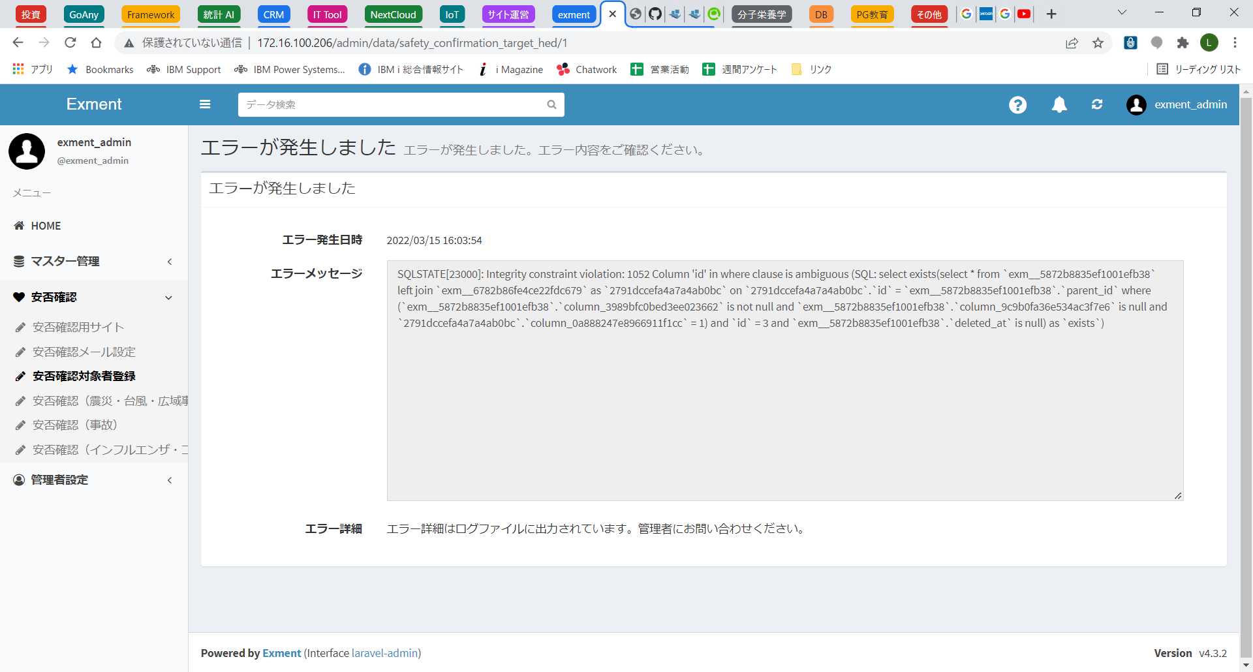Click the search magnifier in the data search bar
Screen dimensions: 1253x672
551,104
